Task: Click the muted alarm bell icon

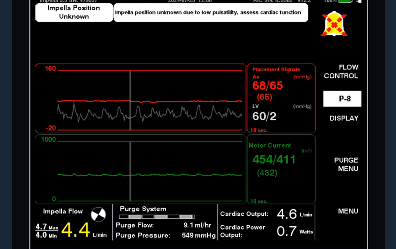Action: coord(334,24)
